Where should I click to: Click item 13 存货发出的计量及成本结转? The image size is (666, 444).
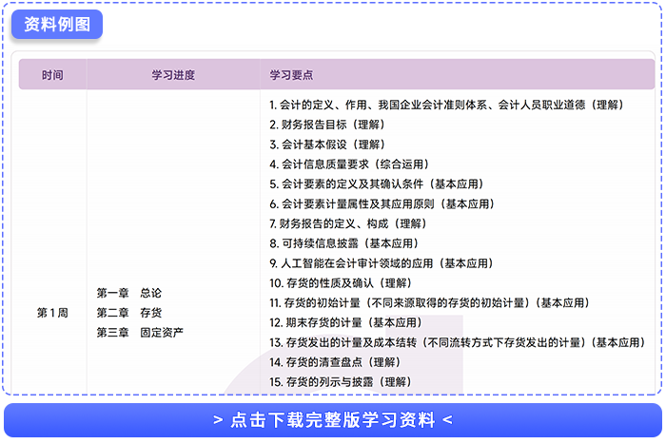[x=458, y=342]
